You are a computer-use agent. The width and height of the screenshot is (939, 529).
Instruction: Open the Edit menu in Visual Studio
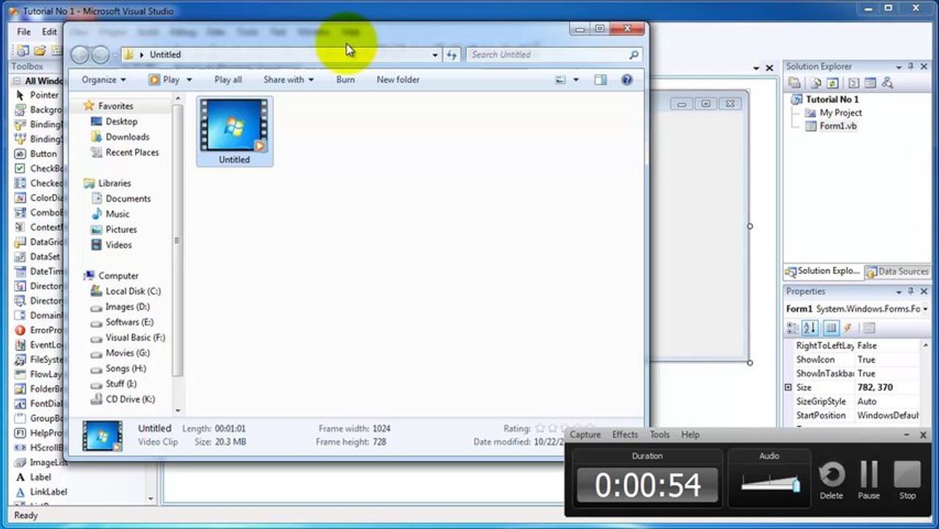coord(49,32)
